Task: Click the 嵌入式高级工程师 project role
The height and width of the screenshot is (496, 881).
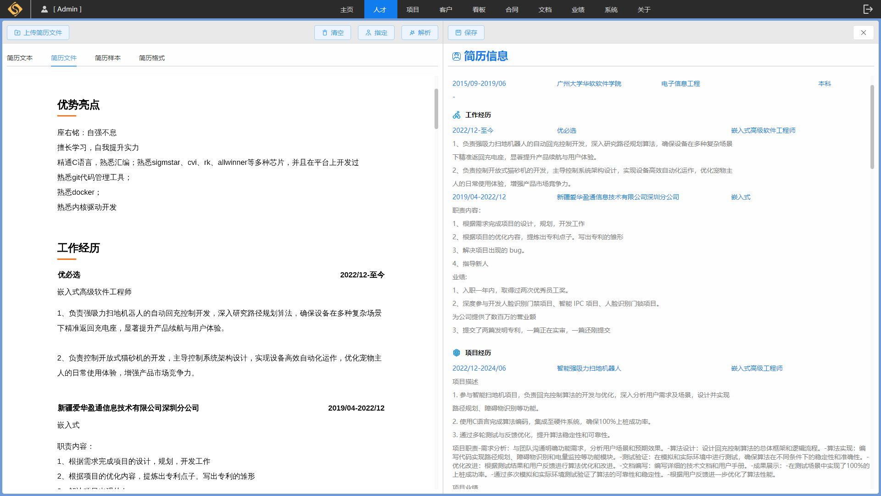Action: pyautogui.click(x=757, y=368)
